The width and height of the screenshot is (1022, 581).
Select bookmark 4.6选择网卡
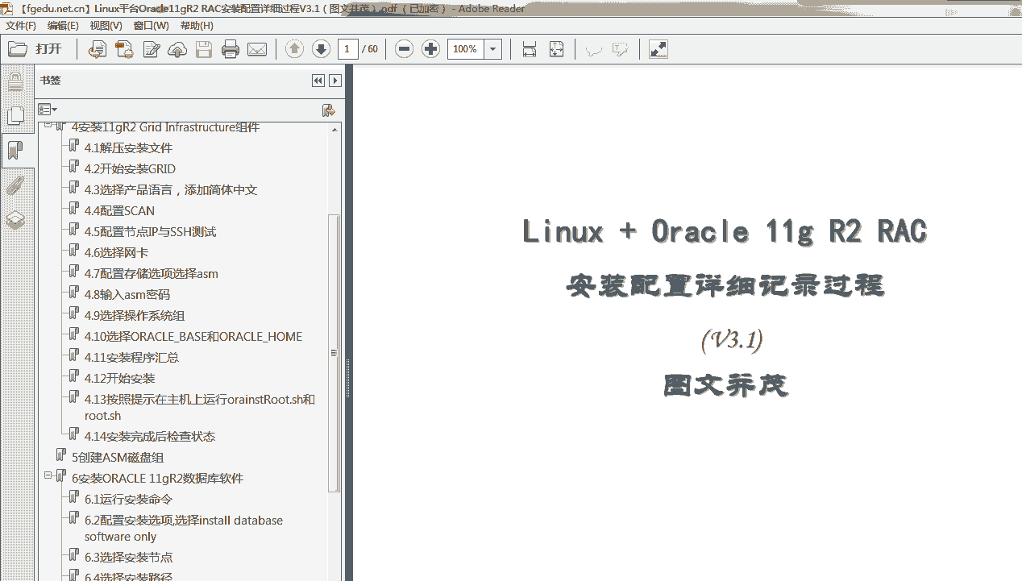(x=116, y=253)
